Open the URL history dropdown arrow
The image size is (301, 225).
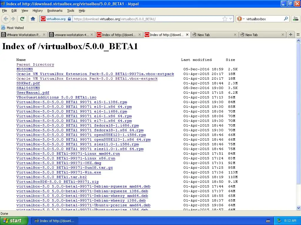coord(230,19)
